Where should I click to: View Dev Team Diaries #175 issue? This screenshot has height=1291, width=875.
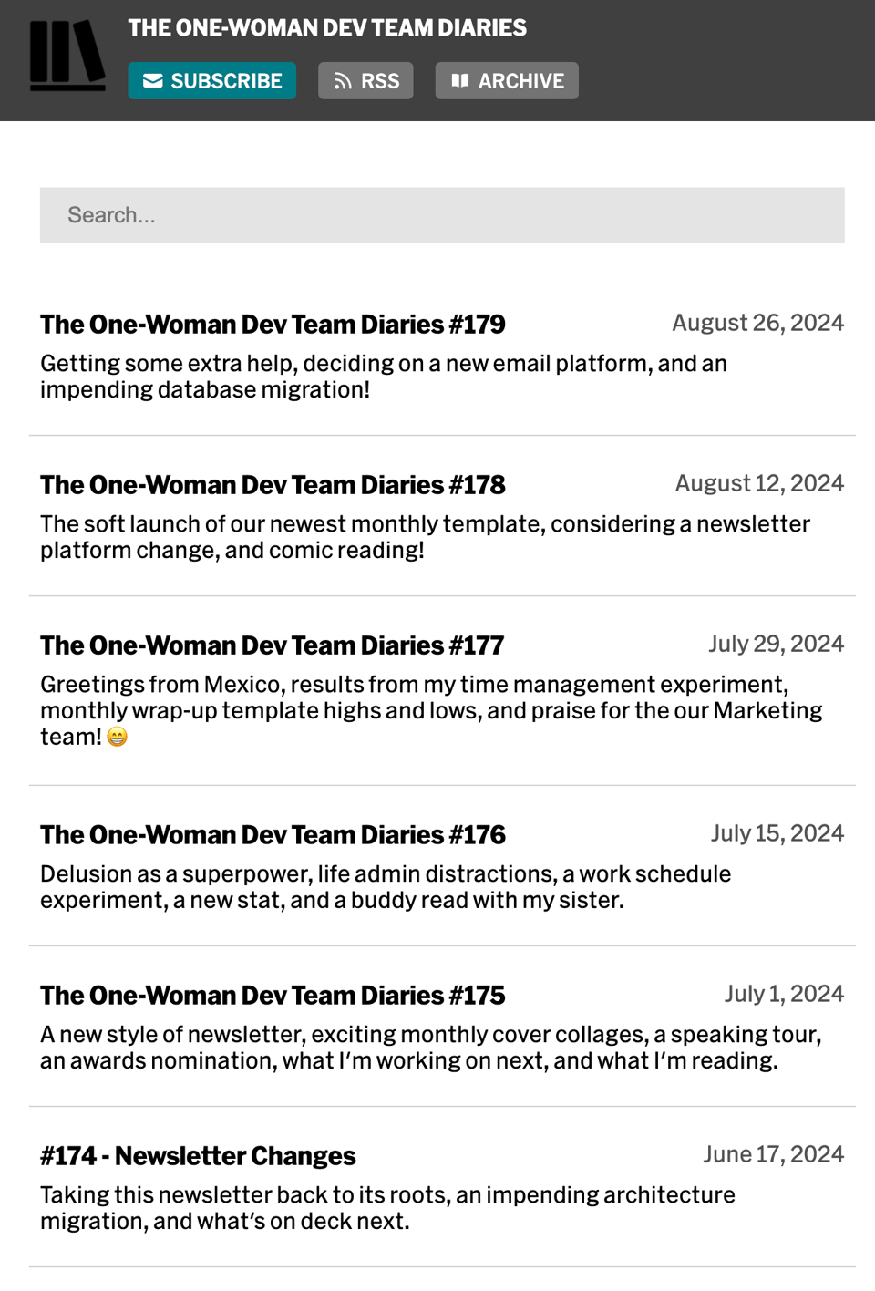[273, 996]
